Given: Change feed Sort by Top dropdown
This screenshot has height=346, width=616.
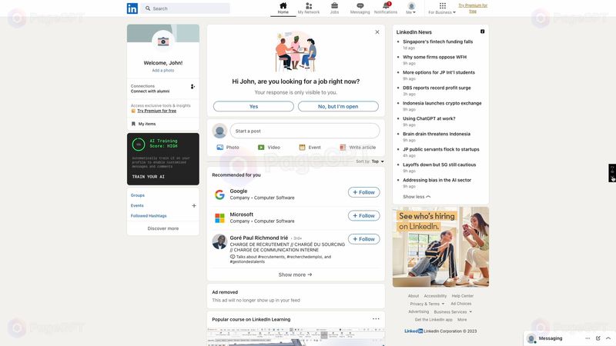Looking at the screenshot, I should pos(377,161).
